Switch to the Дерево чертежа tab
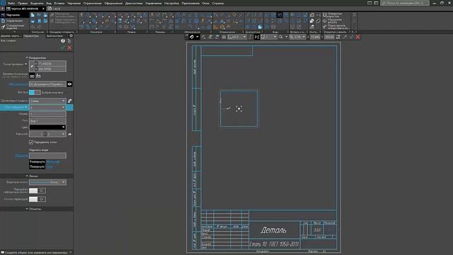 tap(11, 36)
